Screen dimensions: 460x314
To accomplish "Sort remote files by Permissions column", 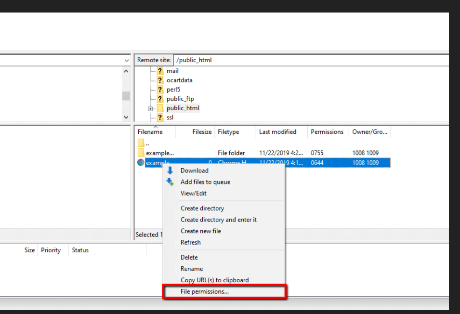I will point(327,132).
